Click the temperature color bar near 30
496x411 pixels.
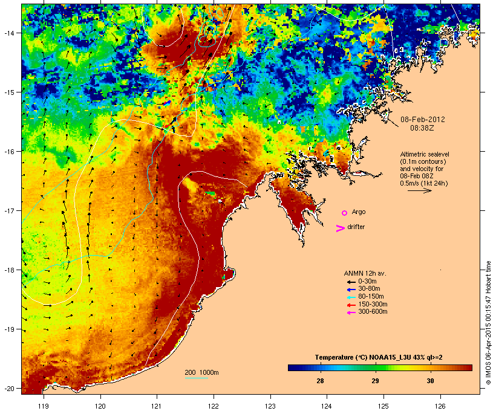pos(430,367)
